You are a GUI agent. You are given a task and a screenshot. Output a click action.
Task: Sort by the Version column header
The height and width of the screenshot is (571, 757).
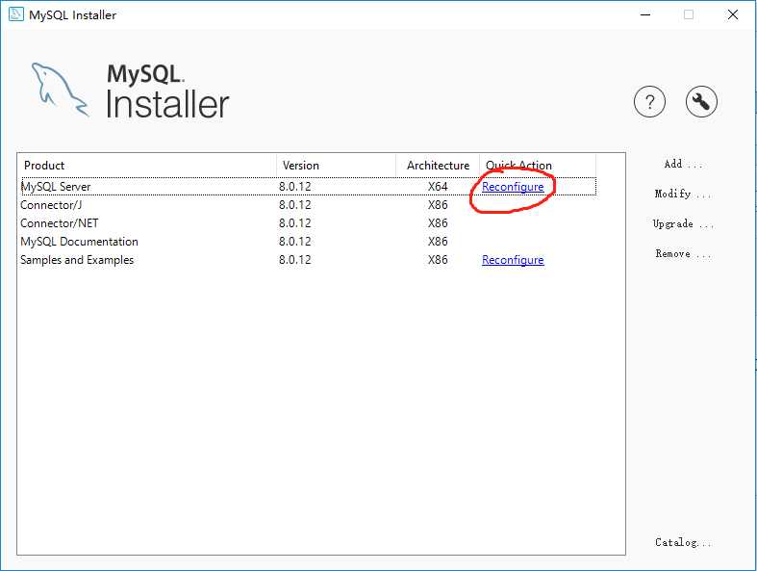coord(336,166)
